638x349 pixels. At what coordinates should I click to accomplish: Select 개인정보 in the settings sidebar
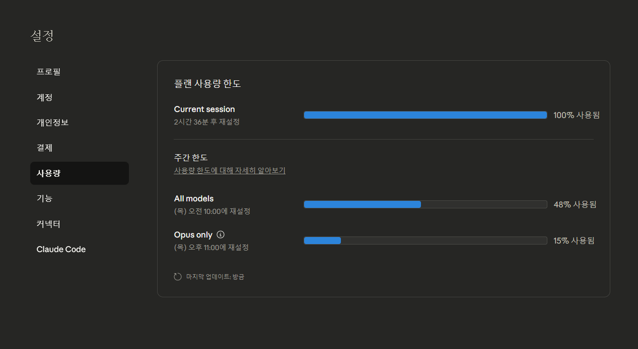click(x=53, y=123)
